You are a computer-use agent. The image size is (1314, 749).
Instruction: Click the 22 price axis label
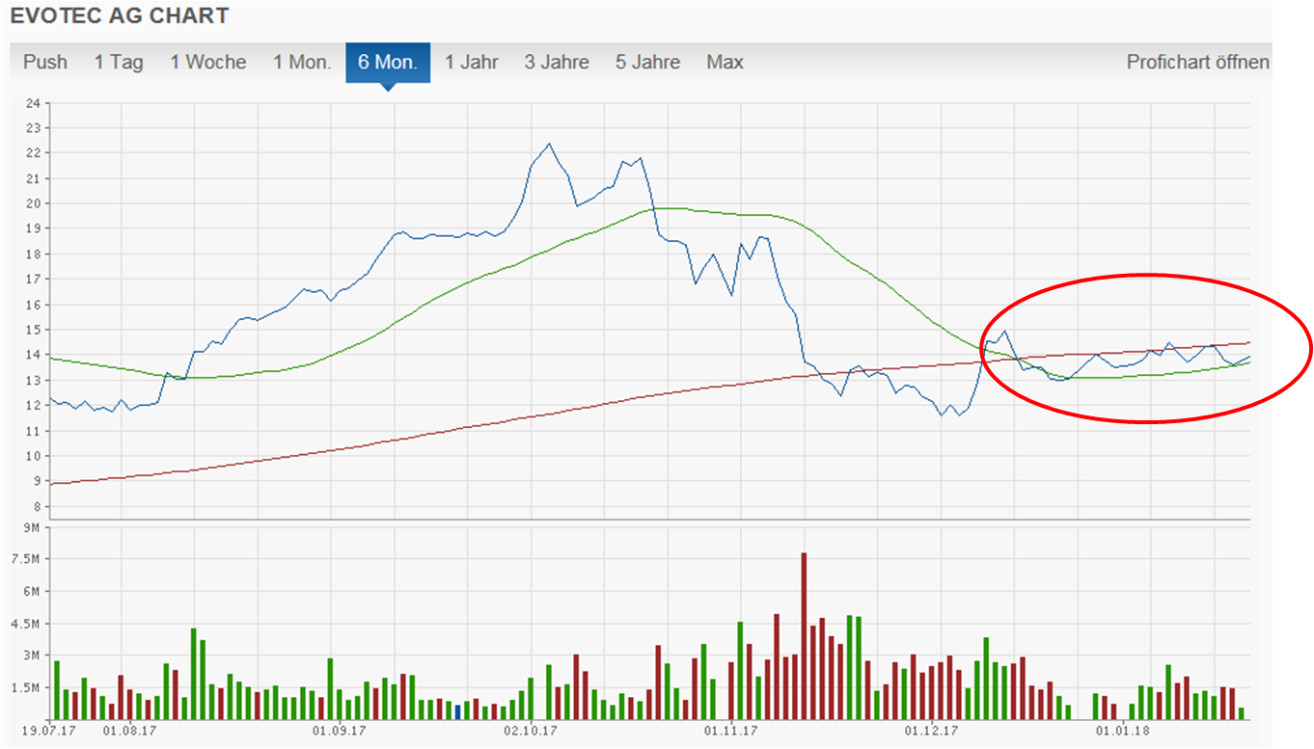(x=34, y=153)
